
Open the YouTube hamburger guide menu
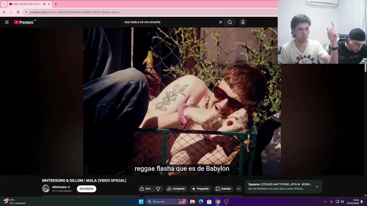click(7, 22)
